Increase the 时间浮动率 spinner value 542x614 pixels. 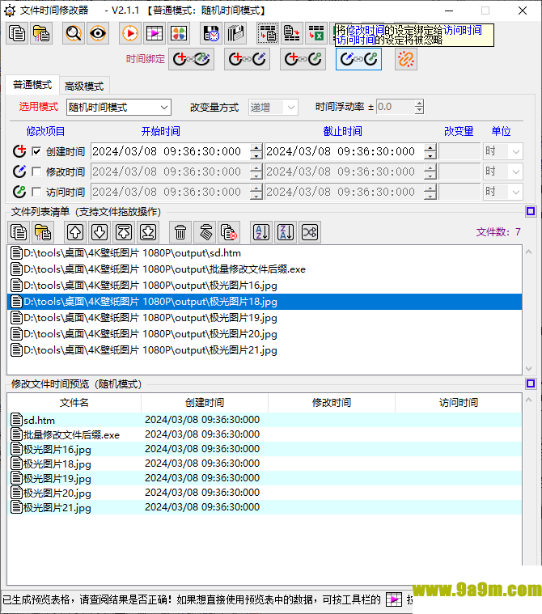click(419, 103)
